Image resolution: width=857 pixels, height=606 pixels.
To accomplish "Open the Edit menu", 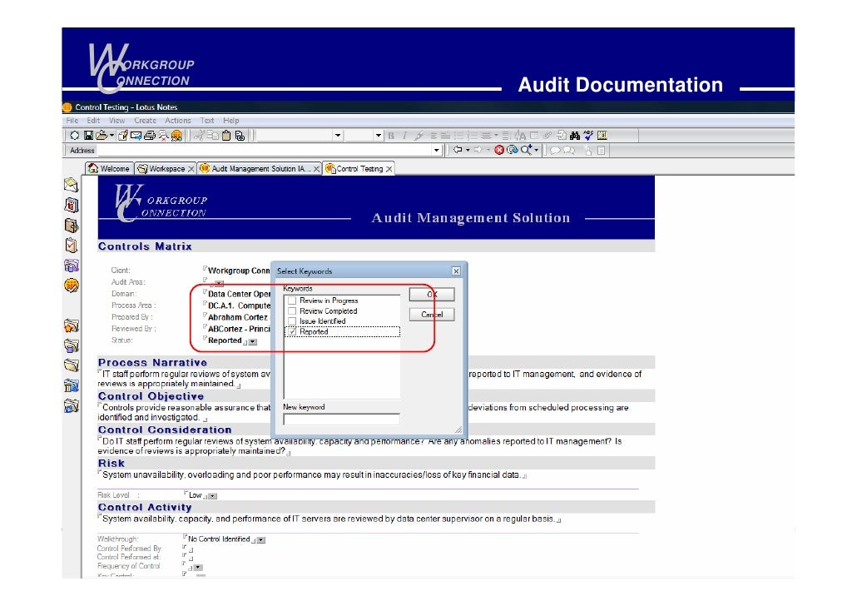I will [x=93, y=121].
